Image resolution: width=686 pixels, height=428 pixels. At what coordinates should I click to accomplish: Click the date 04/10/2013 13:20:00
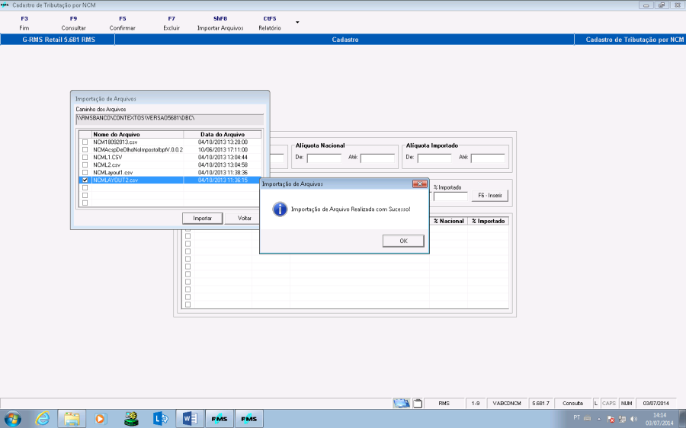[223, 142]
